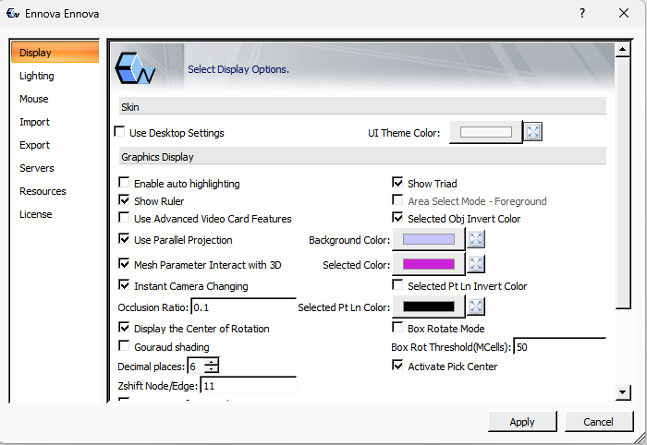Viewport: 647px width, 445px height.
Task: Click the UI Theme Color swatch button
Action: (x=485, y=132)
